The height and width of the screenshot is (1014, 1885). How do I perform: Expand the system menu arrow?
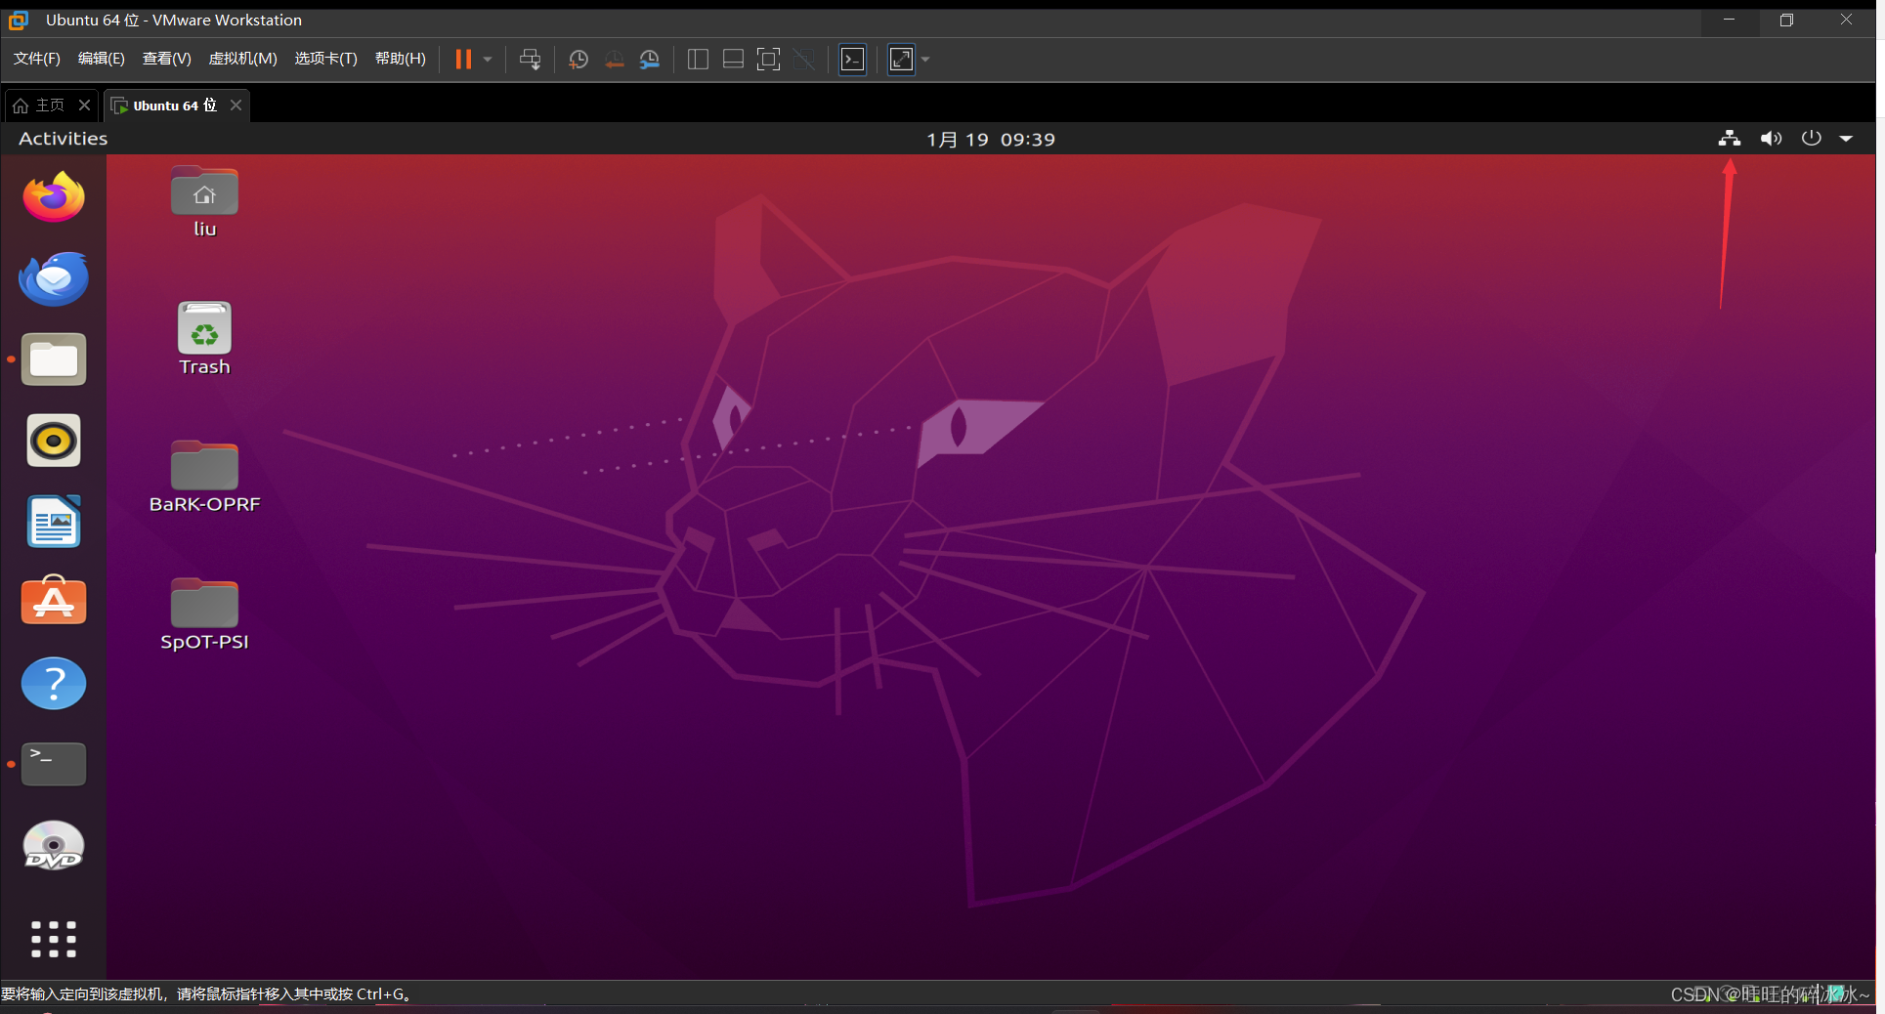[x=1847, y=139]
